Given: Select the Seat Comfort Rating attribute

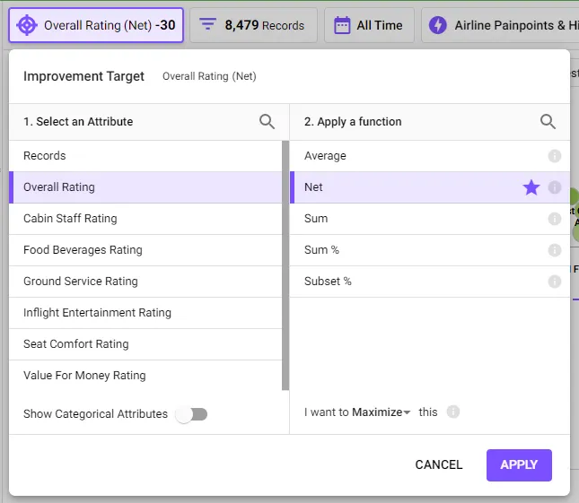Looking at the screenshot, I should pyautogui.click(x=145, y=343).
